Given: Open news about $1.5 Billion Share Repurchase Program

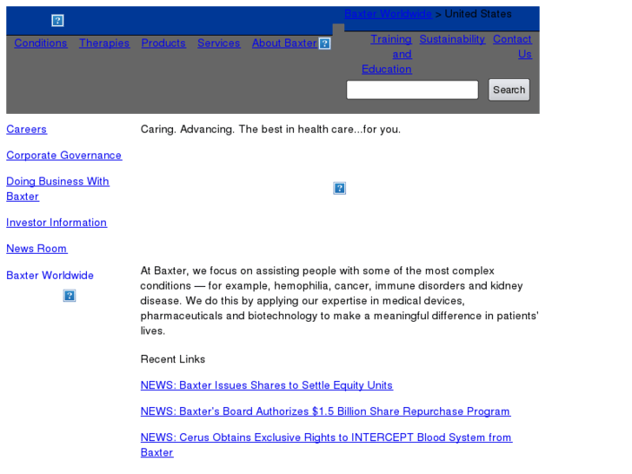Looking at the screenshot, I should pos(325,411).
